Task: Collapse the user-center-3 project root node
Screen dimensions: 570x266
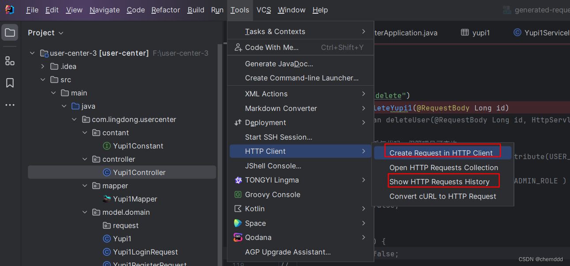Action: point(32,53)
